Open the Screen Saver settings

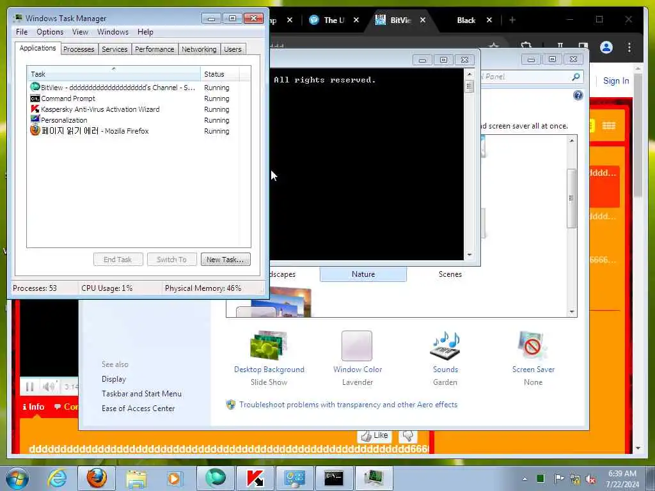533,358
